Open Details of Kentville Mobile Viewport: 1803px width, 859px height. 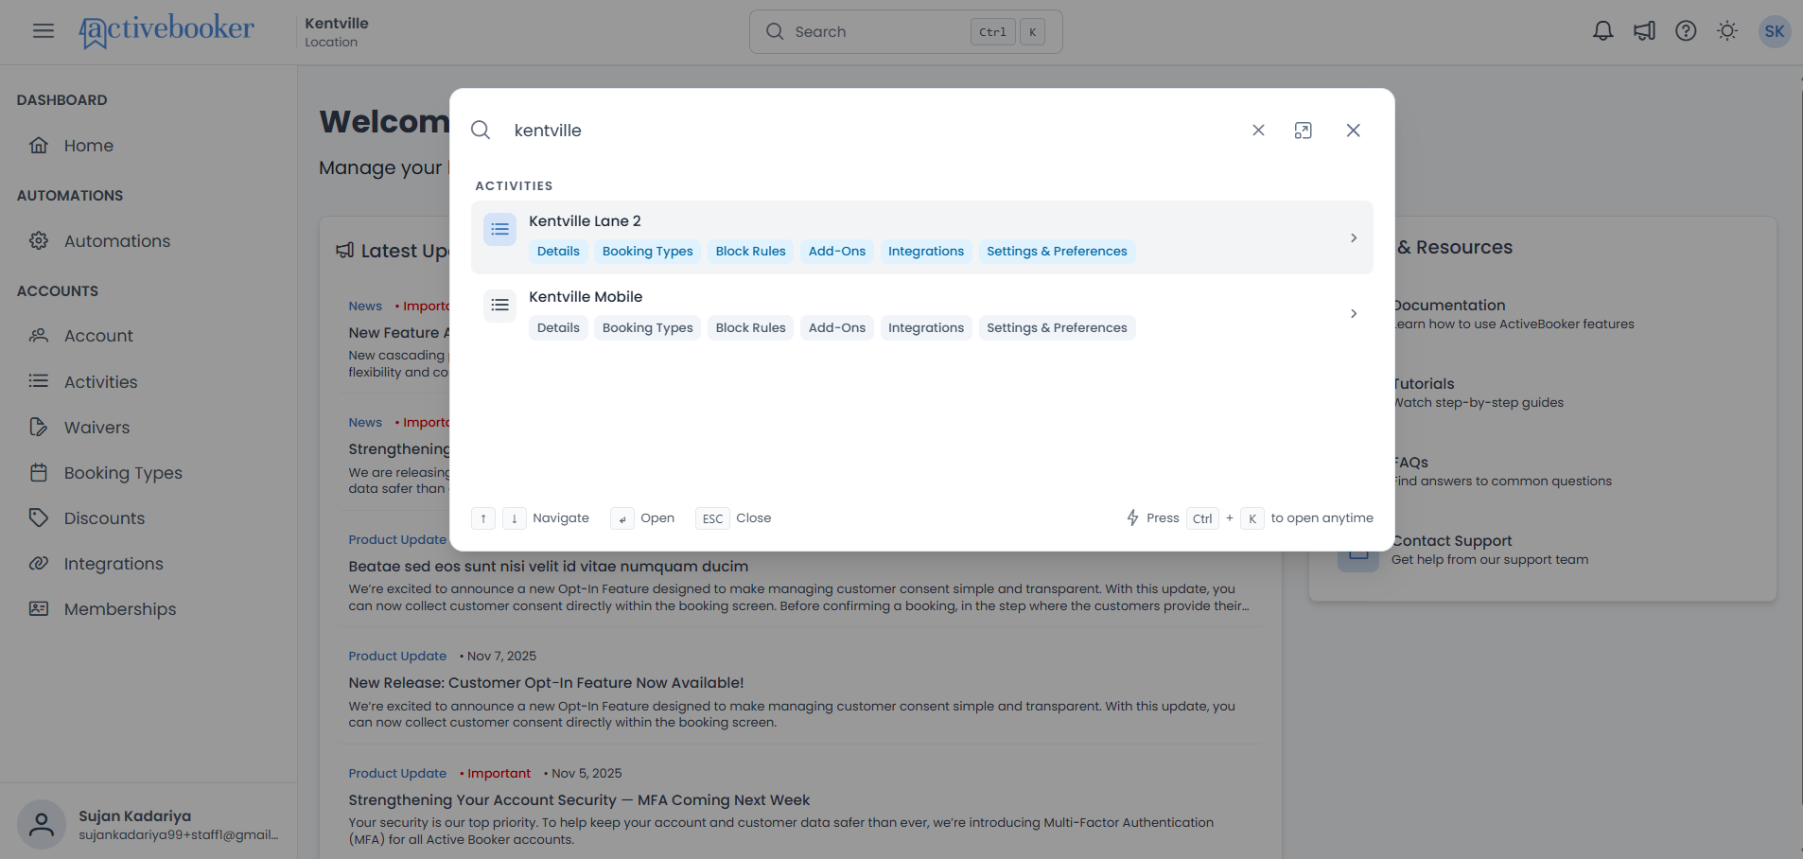pos(558,328)
